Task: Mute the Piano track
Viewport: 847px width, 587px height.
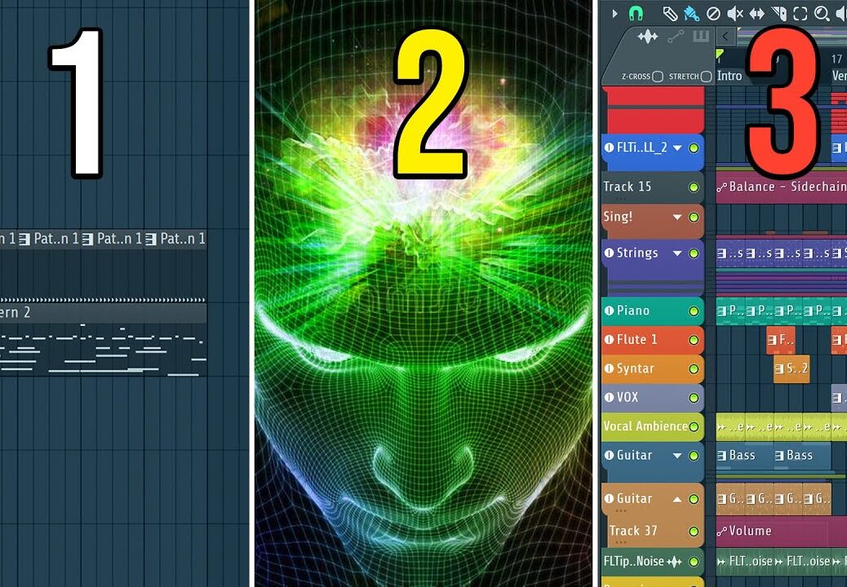Action: click(x=694, y=311)
